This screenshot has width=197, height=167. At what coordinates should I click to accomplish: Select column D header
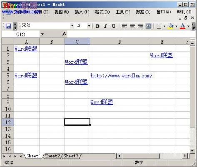120,42
